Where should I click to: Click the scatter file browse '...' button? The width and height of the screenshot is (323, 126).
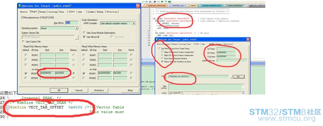pyautogui.click(x=231, y=77)
